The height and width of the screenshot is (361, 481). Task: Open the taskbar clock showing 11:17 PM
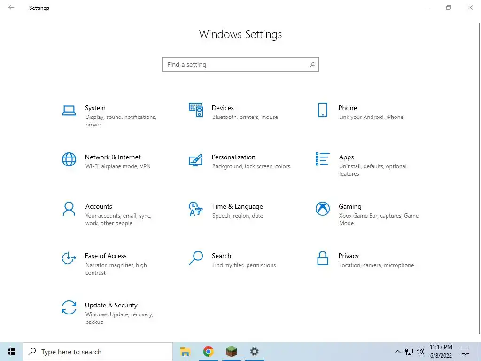click(x=441, y=352)
